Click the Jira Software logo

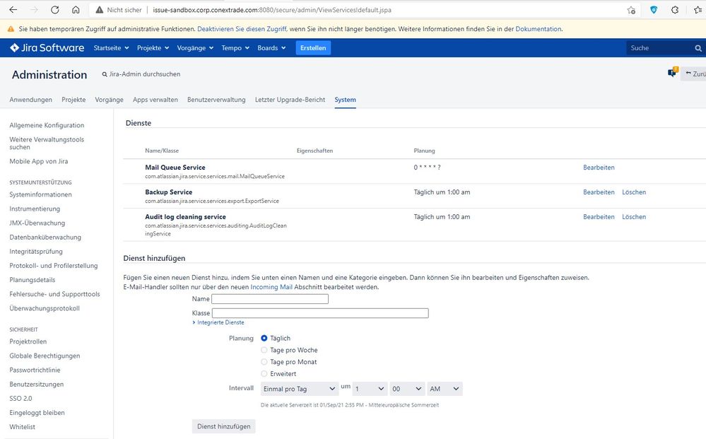pos(47,48)
